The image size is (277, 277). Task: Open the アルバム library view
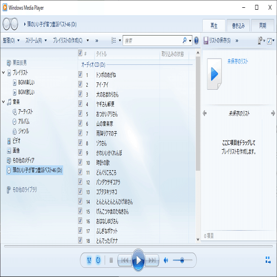tap(21, 121)
